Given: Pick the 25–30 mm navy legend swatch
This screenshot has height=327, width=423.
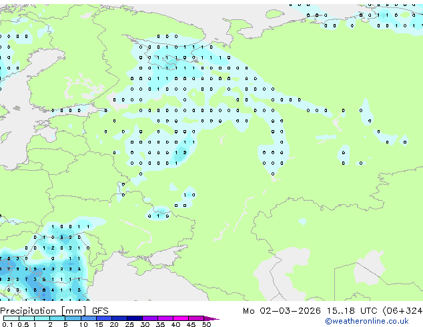Looking at the screenshot, I should click(135, 318).
